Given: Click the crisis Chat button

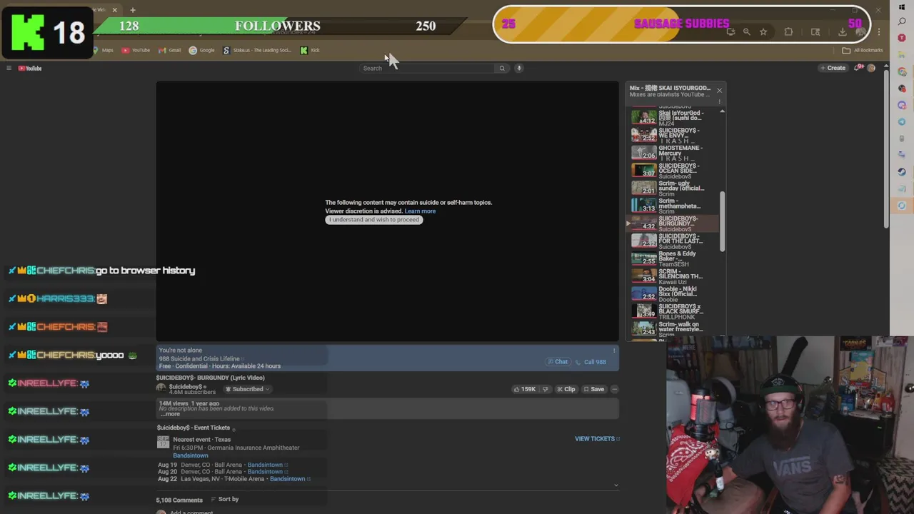Looking at the screenshot, I should click(x=558, y=362).
